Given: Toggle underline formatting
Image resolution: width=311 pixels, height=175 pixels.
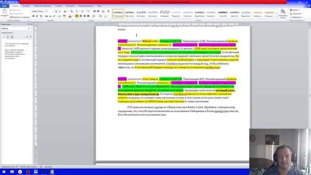Looking at the screenshot, I should (41, 16).
